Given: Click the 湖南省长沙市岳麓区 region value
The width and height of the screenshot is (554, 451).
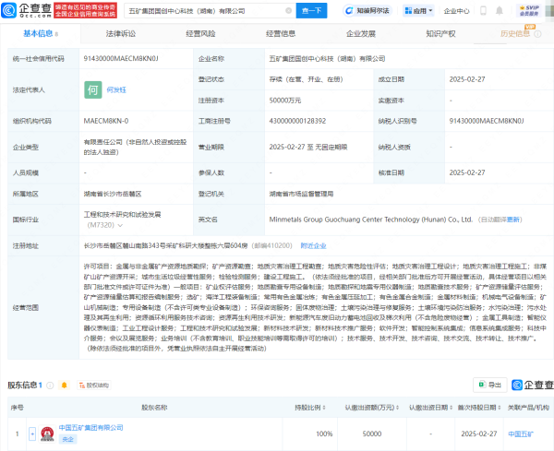Looking at the screenshot, I should [113, 194].
